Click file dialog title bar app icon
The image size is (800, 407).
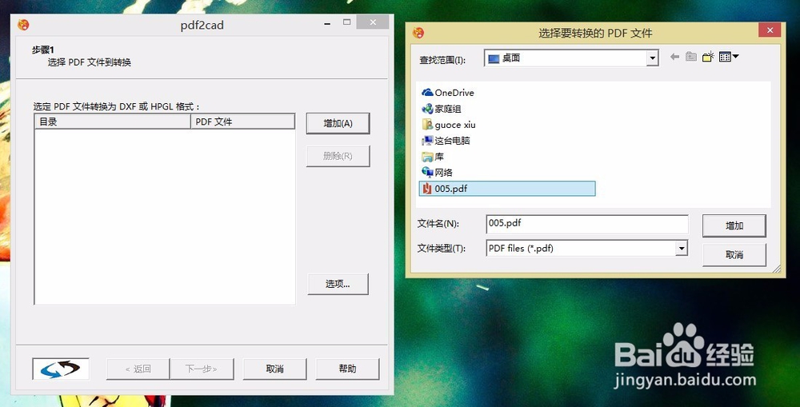coord(418,33)
